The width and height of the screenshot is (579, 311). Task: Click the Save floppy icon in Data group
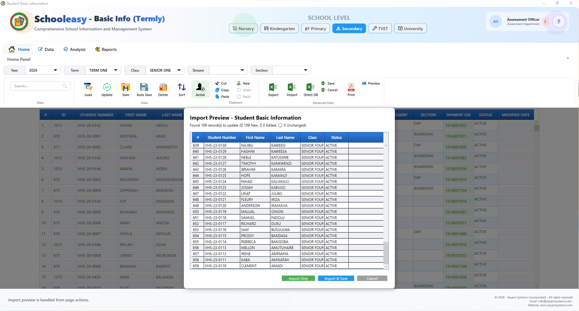(x=125, y=89)
